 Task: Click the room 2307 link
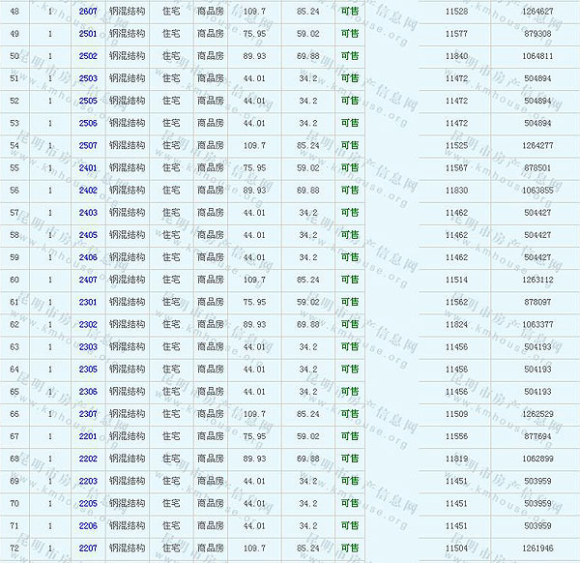point(88,414)
